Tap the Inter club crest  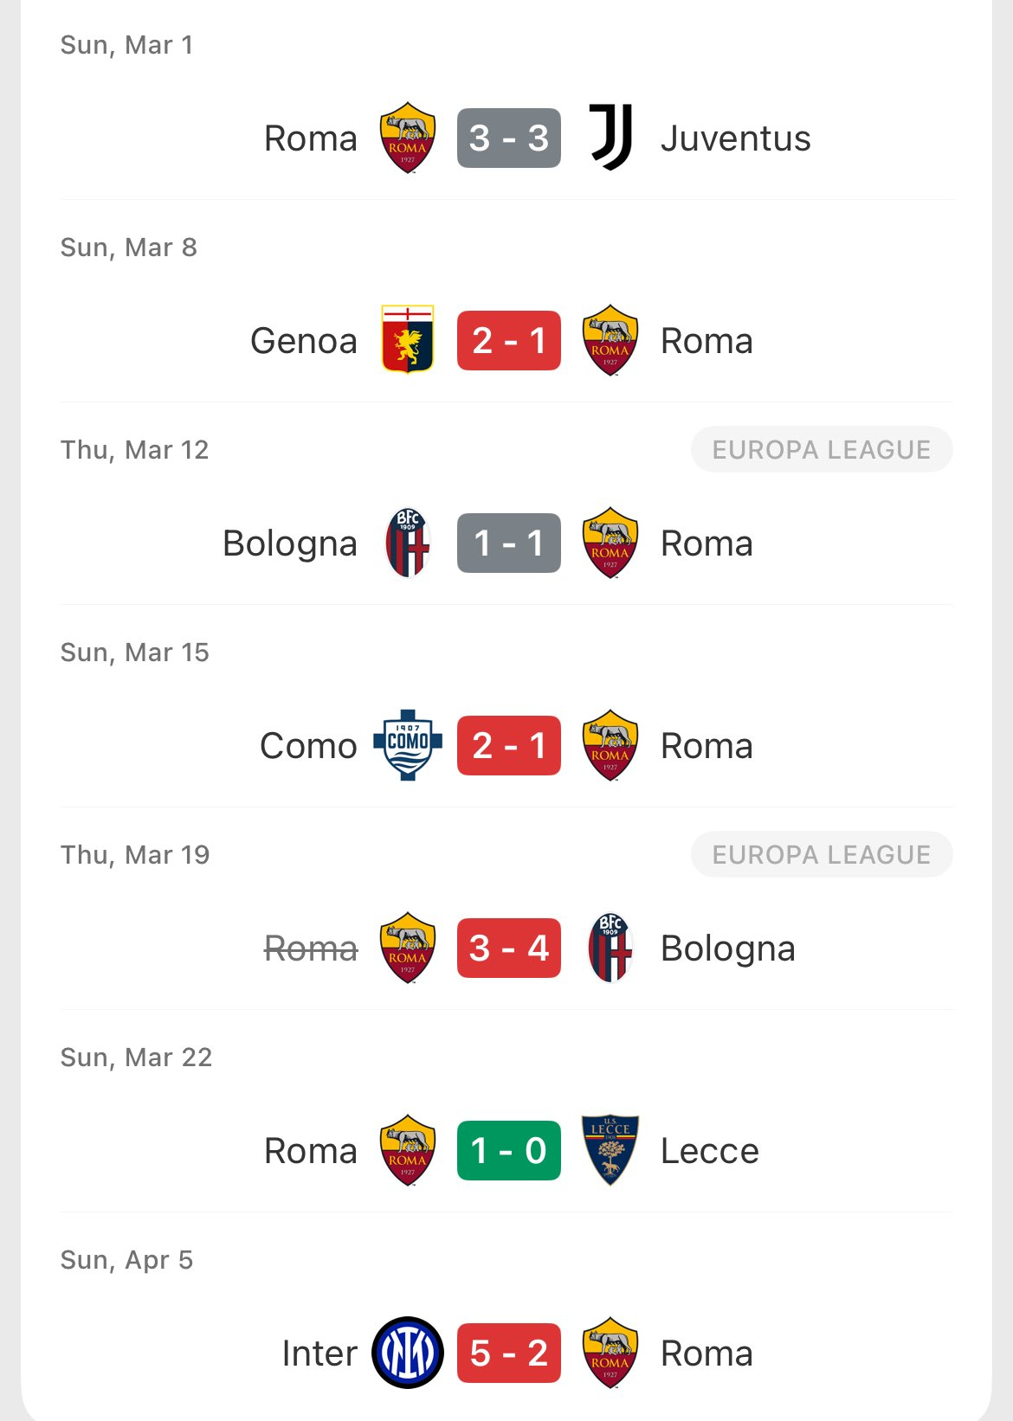click(x=408, y=1353)
